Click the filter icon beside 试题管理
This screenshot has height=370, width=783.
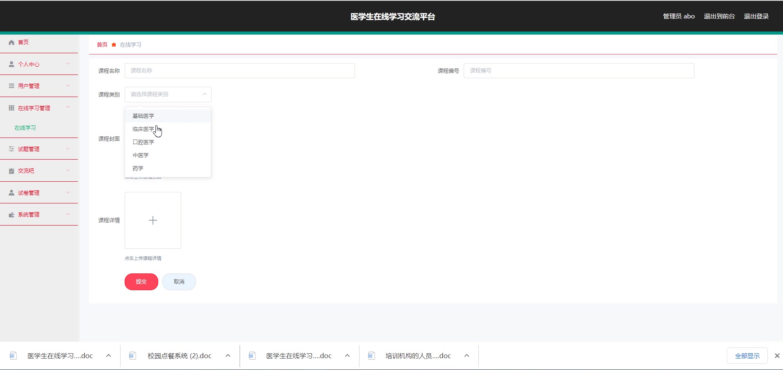11,149
